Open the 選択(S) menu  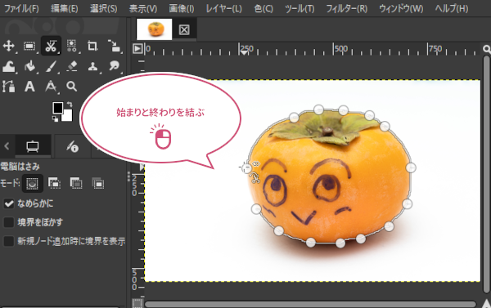(103, 8)
